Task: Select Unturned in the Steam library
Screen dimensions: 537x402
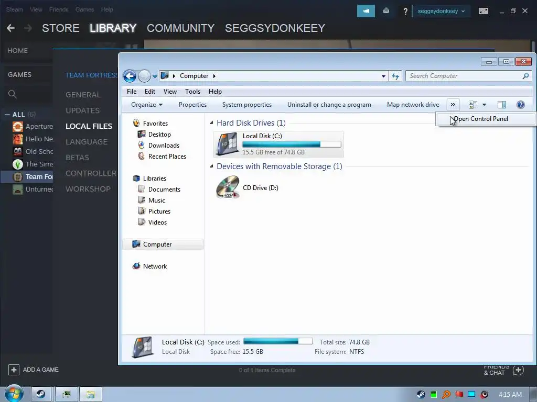Action: [33, 189]
